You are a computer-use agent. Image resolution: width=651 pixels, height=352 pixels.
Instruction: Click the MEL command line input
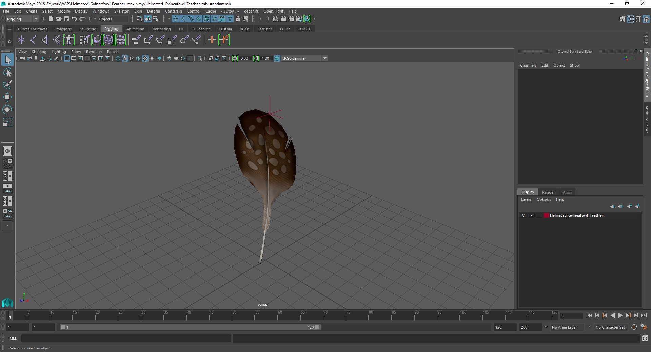coord(126,338)
